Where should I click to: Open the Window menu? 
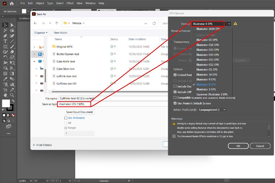90,3
